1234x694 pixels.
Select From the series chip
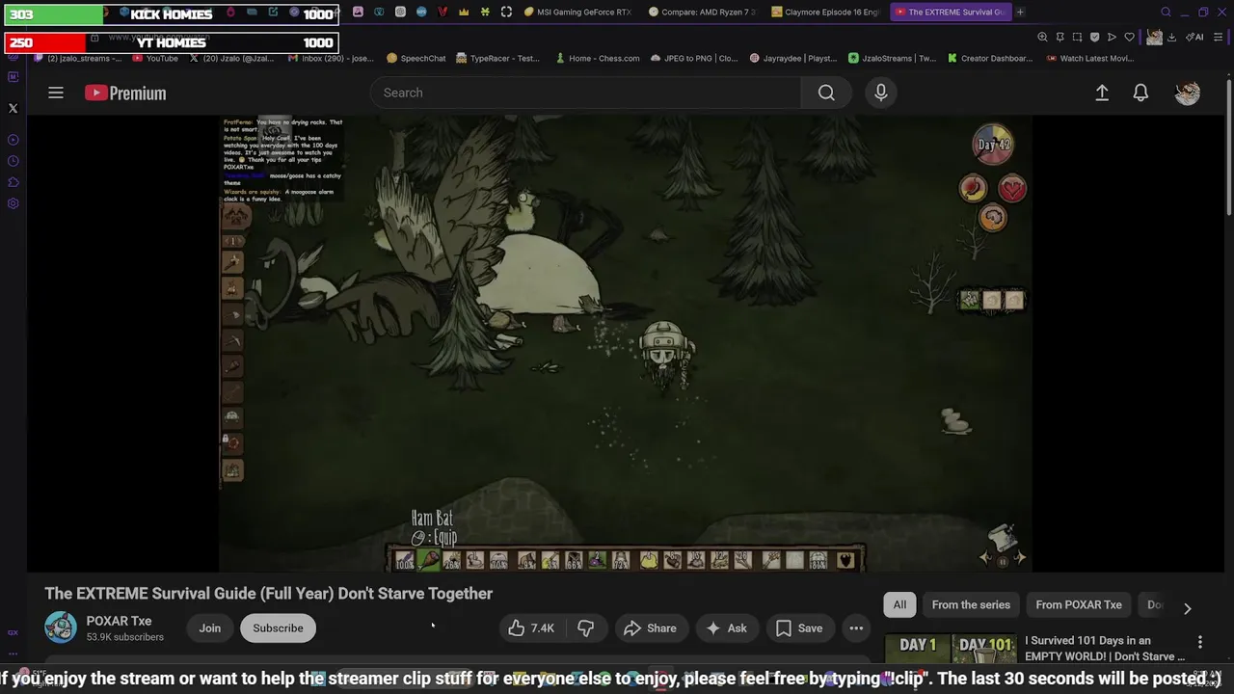tap(971, 605)
